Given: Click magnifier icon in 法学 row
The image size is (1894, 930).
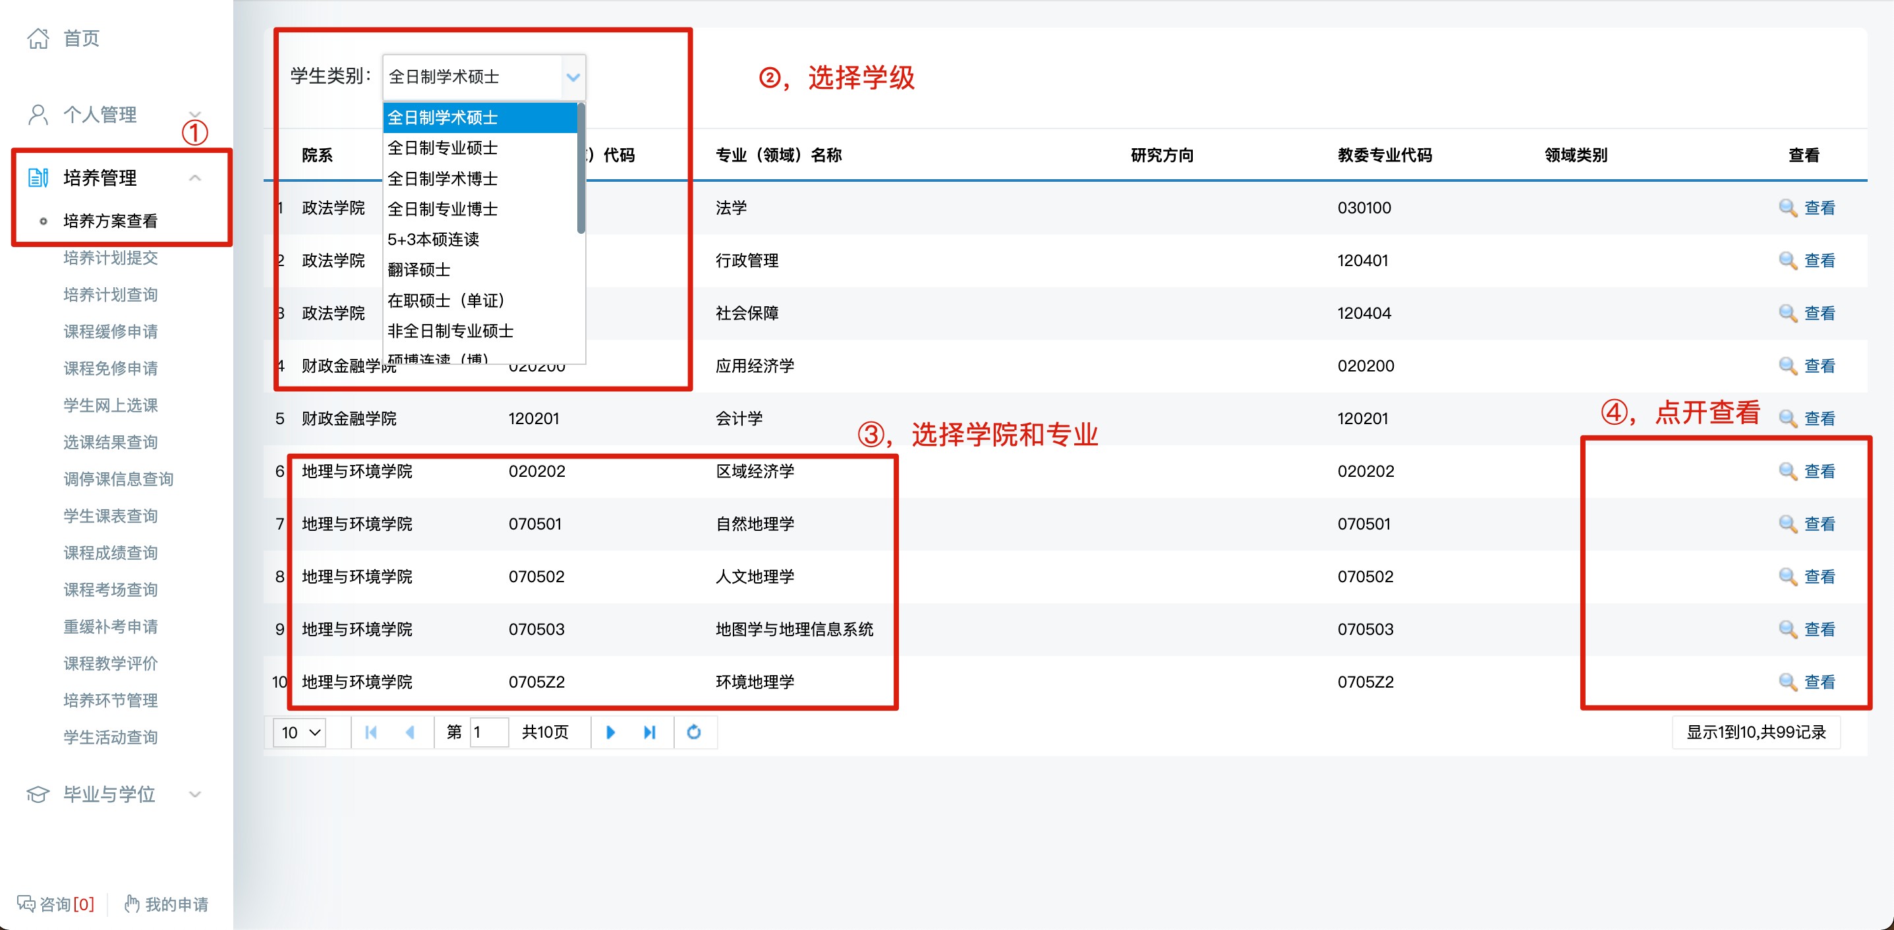Looking at the screenshot, I should (1787, 208).
